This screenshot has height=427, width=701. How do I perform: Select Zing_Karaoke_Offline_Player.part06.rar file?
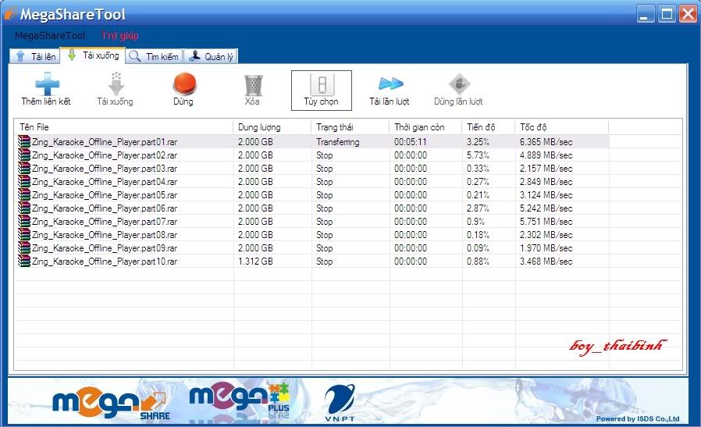(x=105, y=208)
